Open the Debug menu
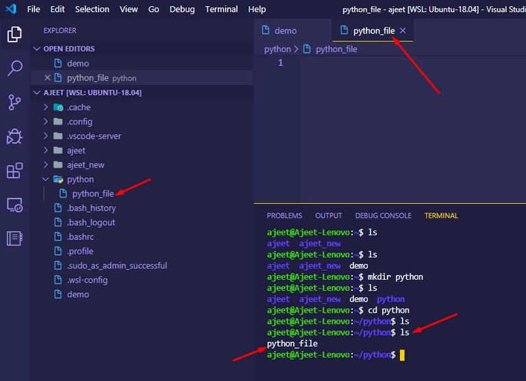The height and width of the screenshot is (381, 526). (182, 9)
